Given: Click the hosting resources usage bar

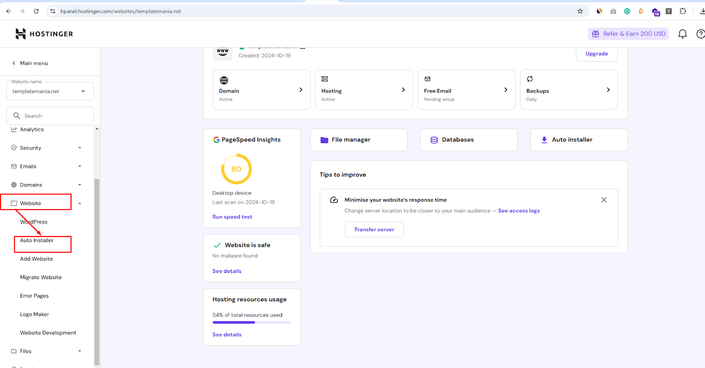Looking at the screenshot, I should coord(252,322).
